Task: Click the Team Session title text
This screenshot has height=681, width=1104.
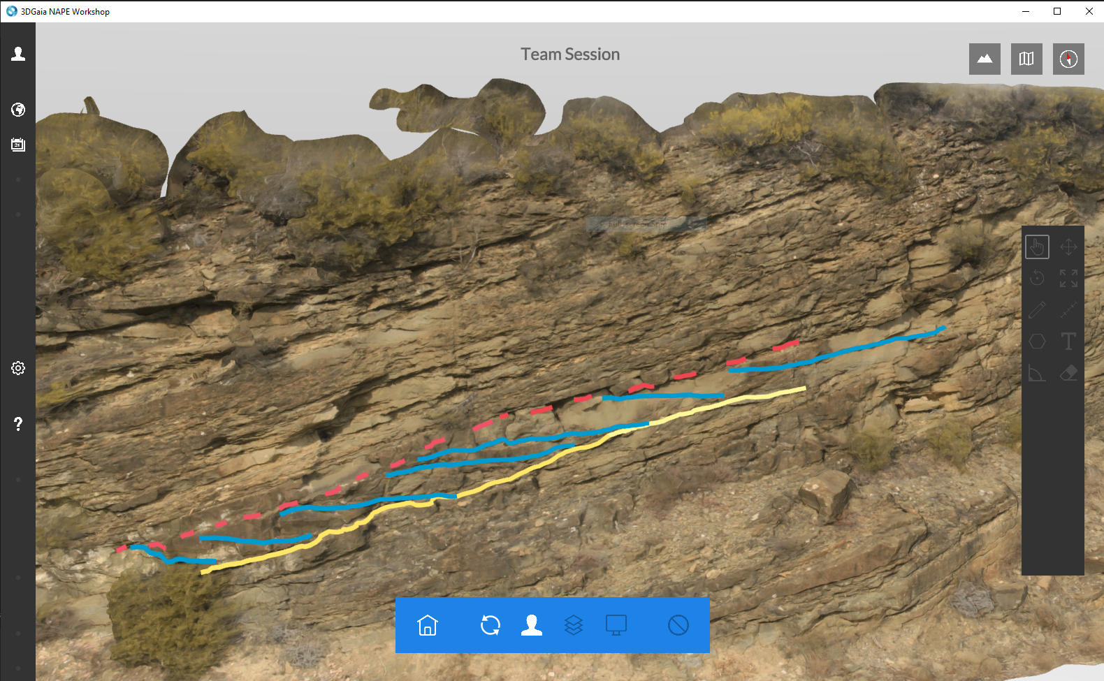Action: click(570, 54)
